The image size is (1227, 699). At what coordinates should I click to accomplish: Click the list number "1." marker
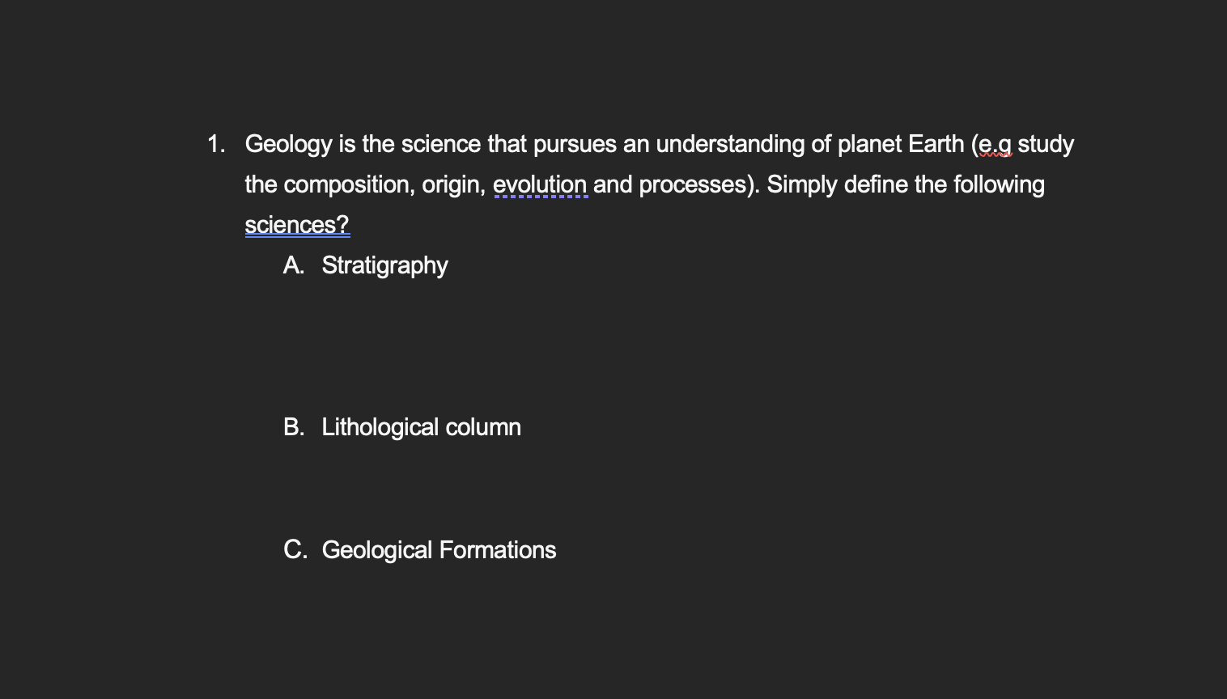pyautogui.click(x=216, y=144)
